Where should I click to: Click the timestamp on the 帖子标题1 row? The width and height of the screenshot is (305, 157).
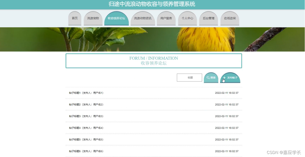click(x=227, y=93)
